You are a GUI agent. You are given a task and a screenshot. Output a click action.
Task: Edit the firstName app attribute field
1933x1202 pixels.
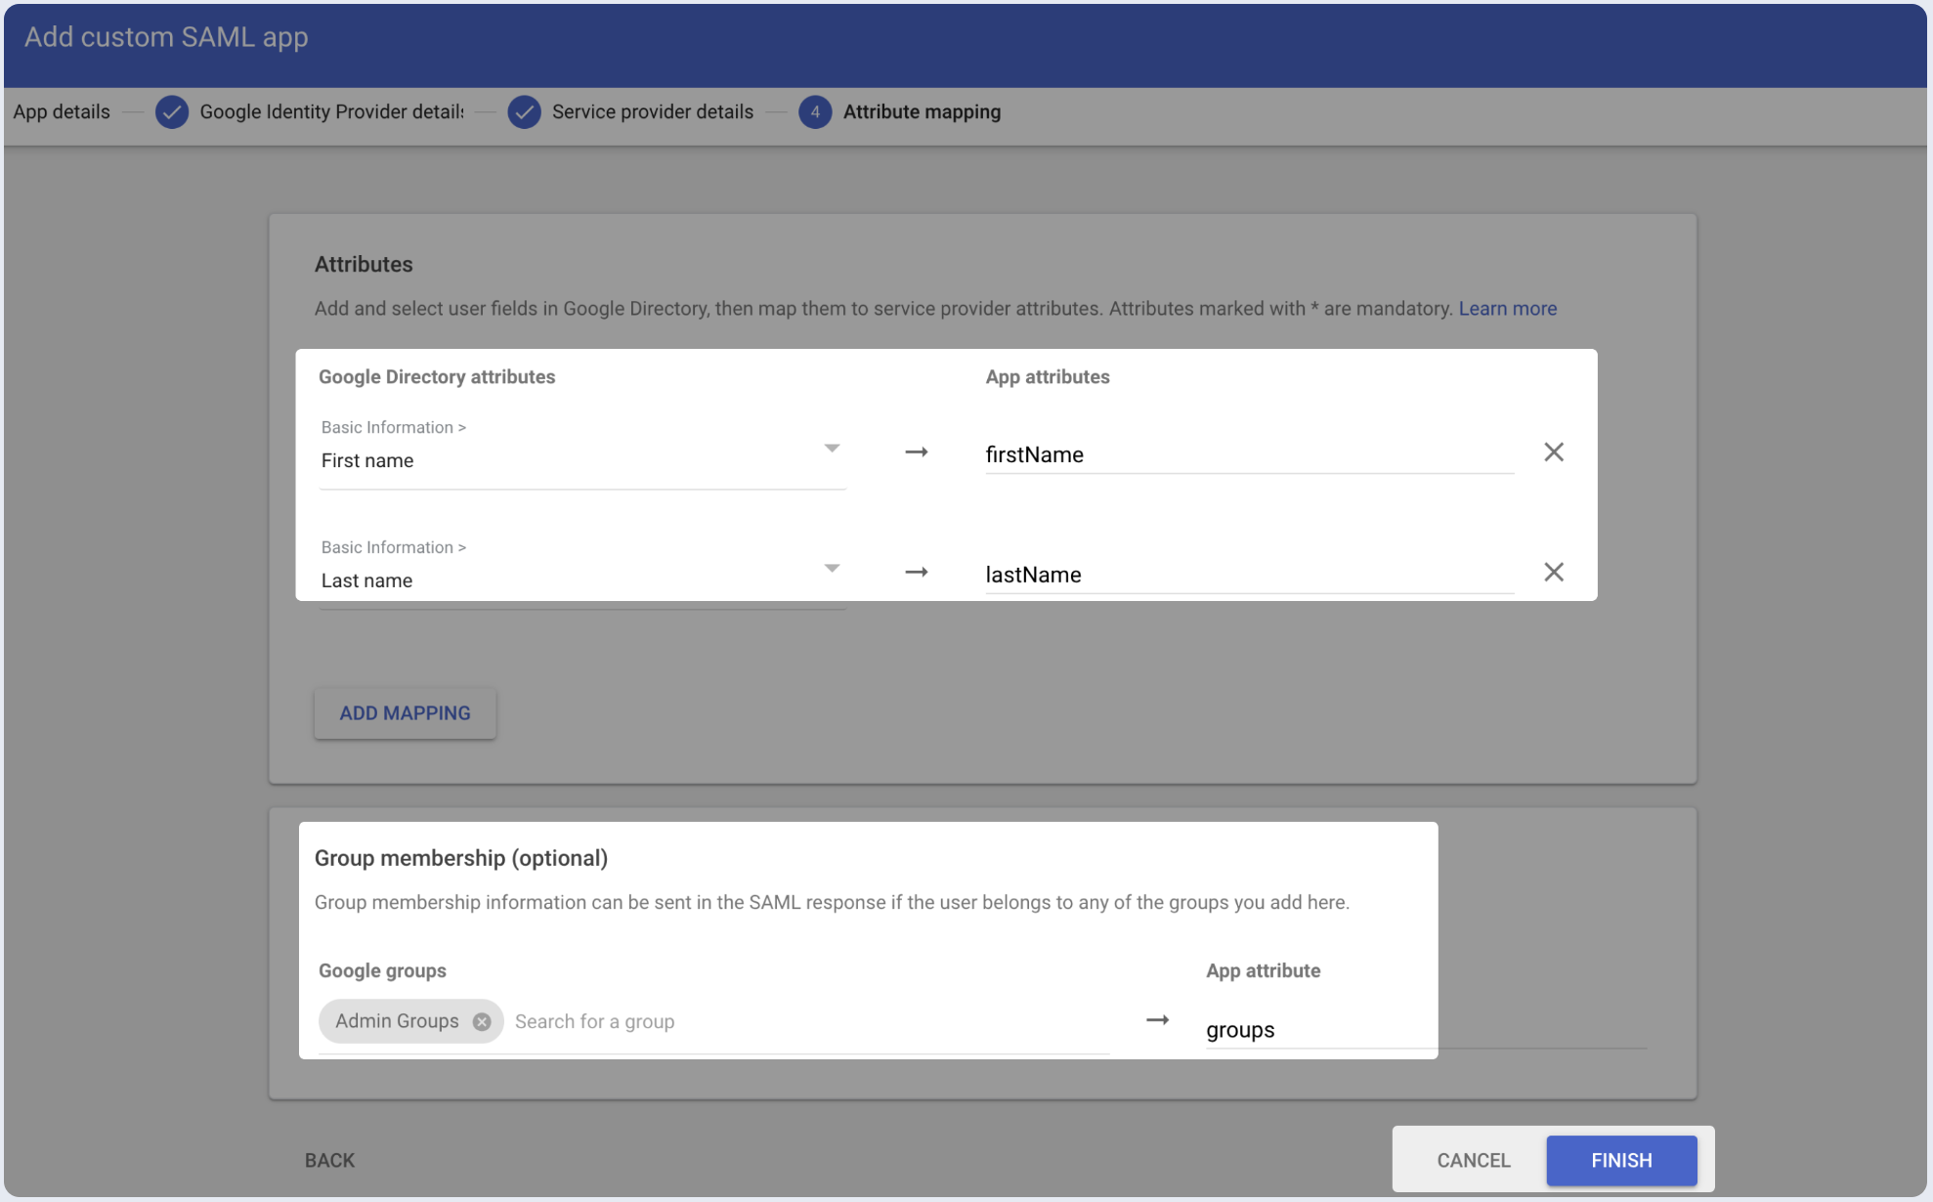[x=1248, y=455]
